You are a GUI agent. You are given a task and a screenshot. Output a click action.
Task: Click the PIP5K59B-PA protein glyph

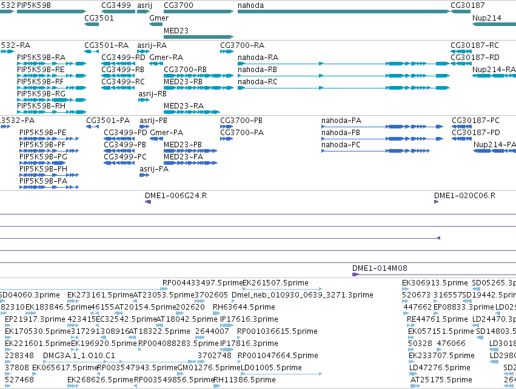49,187
